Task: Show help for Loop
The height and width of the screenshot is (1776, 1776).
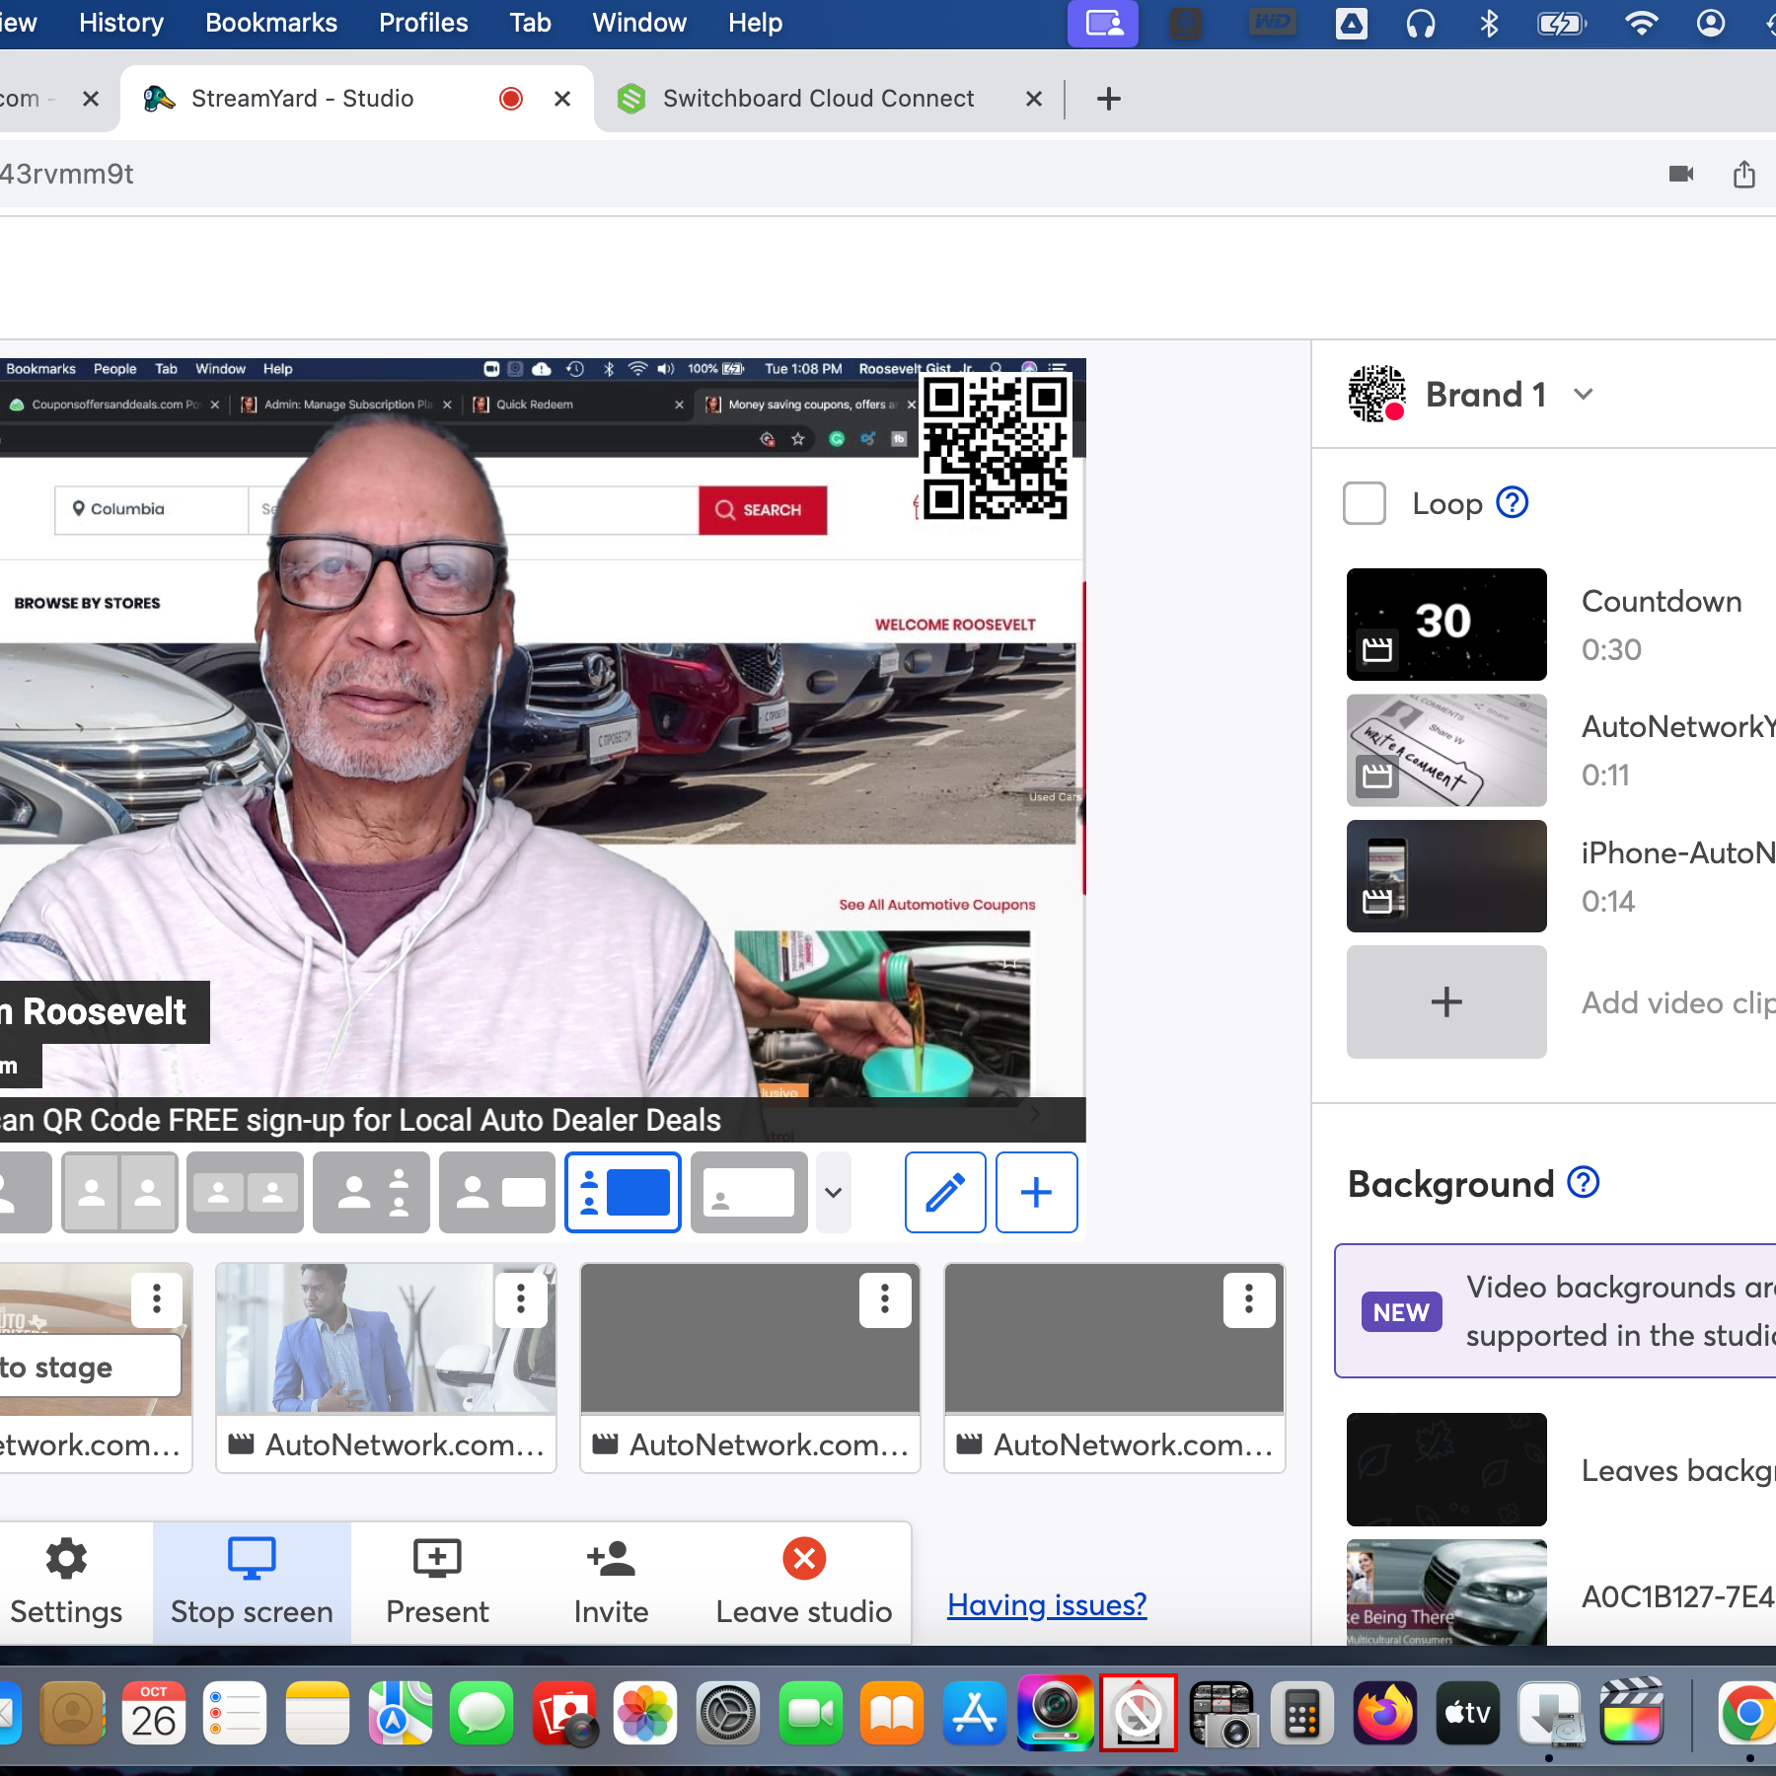Action: (x=1513, y=503)
